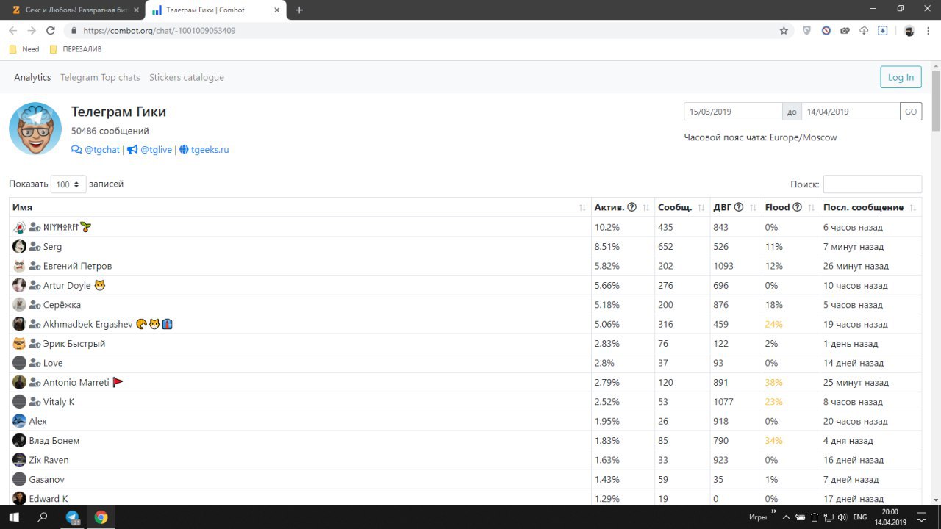
Task: Click the Telegram Гики chat avatar
Action: pyautogui.click(x=35, y=129)
